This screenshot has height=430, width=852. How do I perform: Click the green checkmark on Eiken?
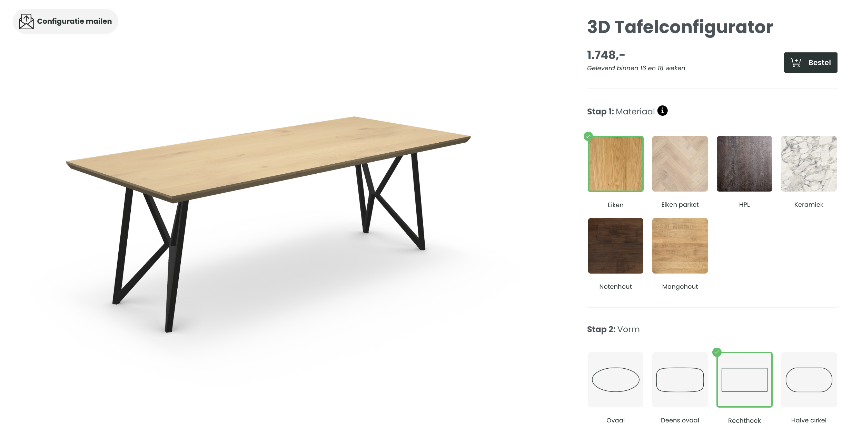tap(588, 136)
